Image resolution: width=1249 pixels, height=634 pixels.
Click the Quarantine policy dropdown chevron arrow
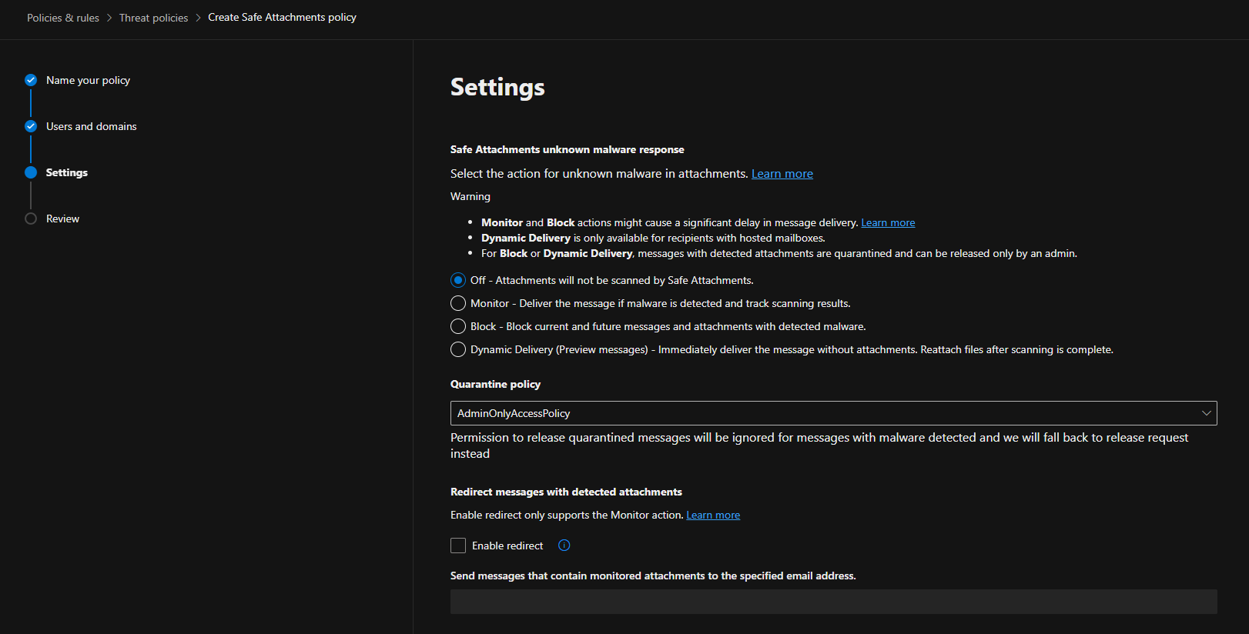(x=1207, y=413)
